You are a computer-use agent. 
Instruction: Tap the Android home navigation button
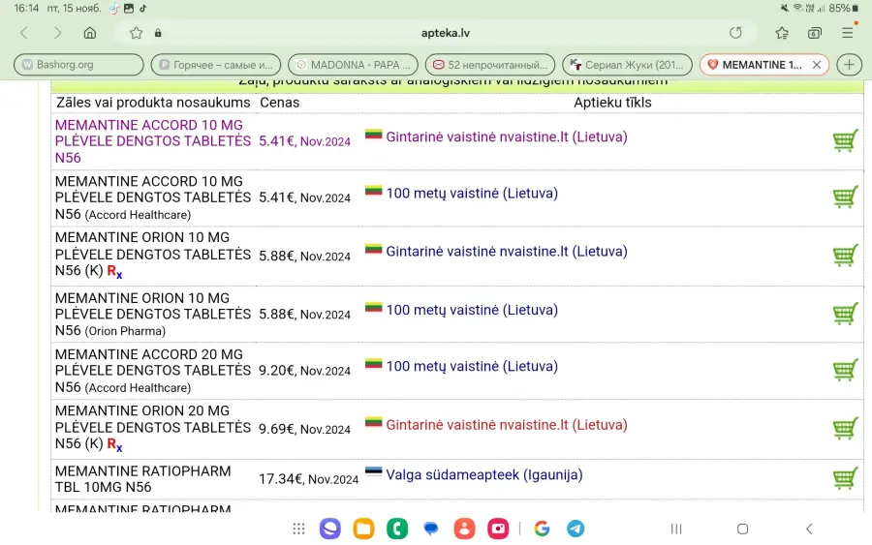[742, 529]
